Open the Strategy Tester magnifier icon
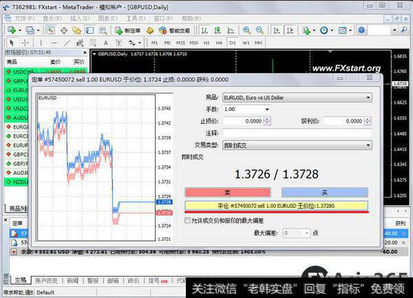 (x=103, y=30)
